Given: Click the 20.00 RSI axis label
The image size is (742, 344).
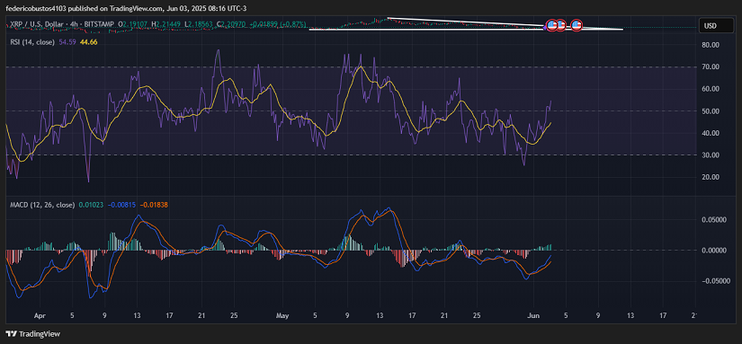Looking at the screenshot, I should coord(711,177).
